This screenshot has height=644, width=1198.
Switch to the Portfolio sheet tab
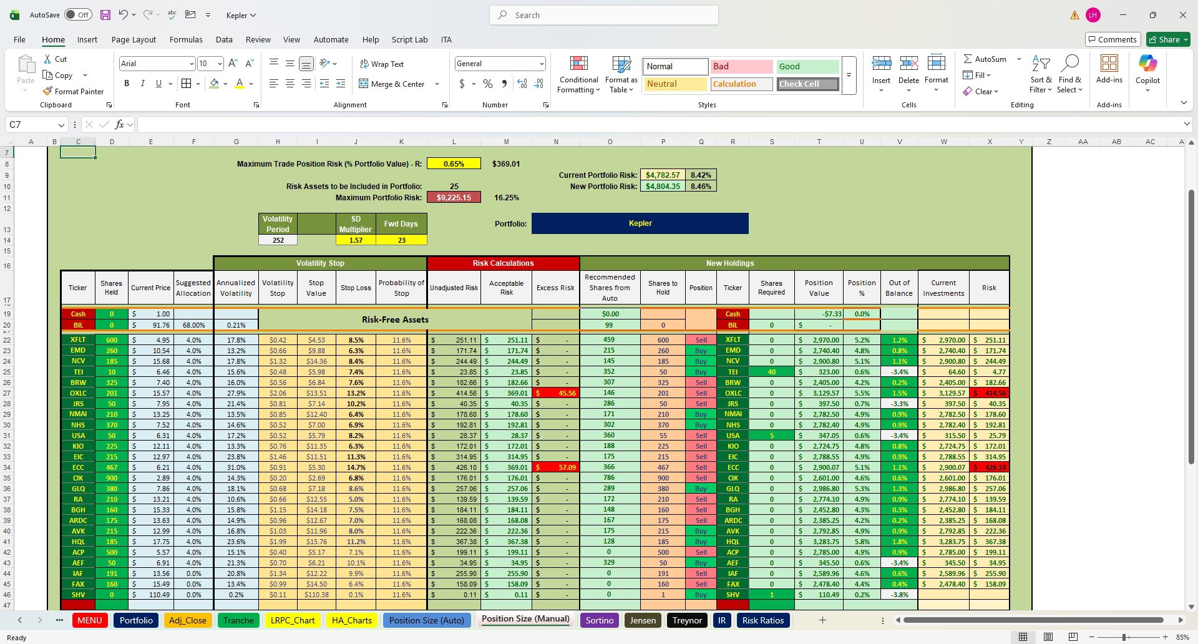(136, 620)
